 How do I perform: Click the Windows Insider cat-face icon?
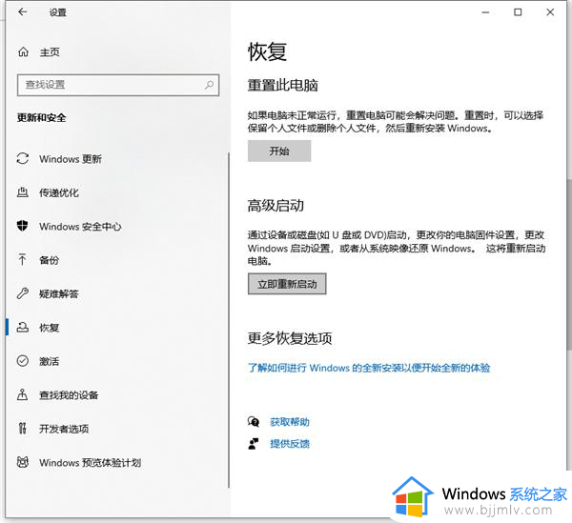point(23,462)
